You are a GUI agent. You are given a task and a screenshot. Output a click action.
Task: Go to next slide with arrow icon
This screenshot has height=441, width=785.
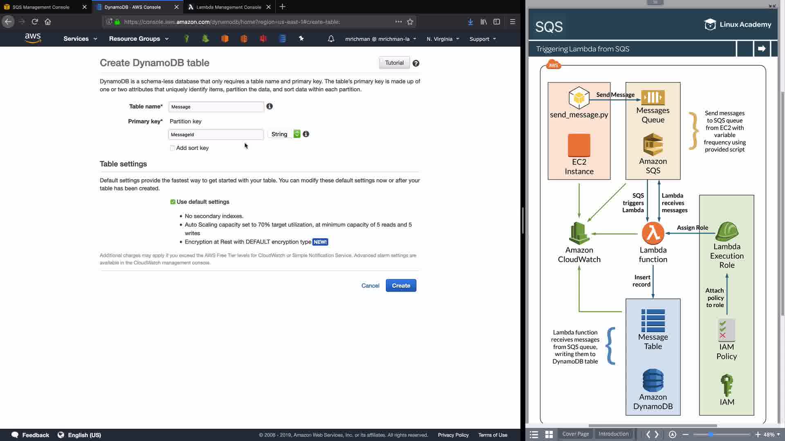point(761,49)
